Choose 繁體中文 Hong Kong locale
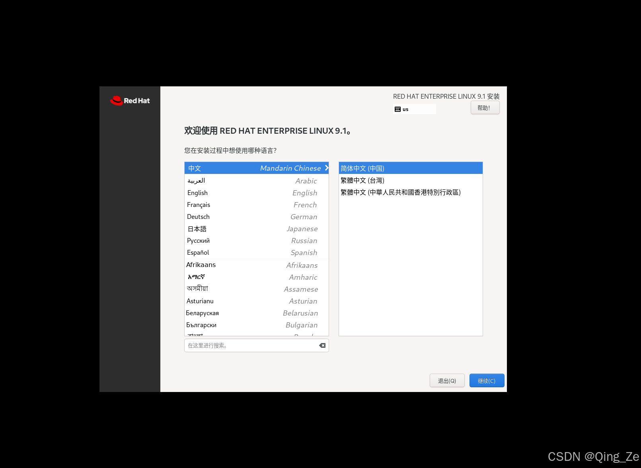Viewport: 641px width, 468px height. 411,192
